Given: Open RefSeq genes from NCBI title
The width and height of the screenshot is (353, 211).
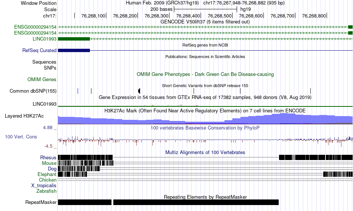Looking at the screenshot, I should pos(205,45).
